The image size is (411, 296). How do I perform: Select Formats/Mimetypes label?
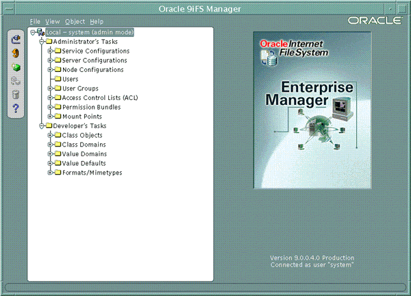(92, 173)
